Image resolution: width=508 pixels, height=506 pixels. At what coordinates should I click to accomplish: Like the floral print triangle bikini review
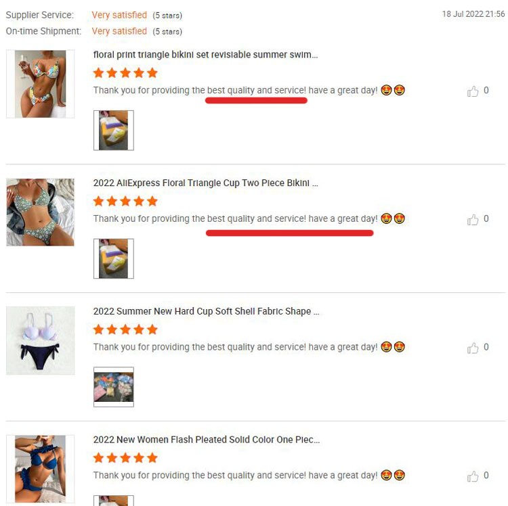(473, 91)
